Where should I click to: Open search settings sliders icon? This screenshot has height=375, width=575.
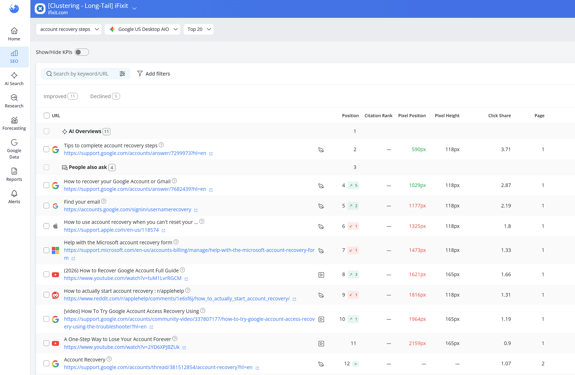(122, 74)
